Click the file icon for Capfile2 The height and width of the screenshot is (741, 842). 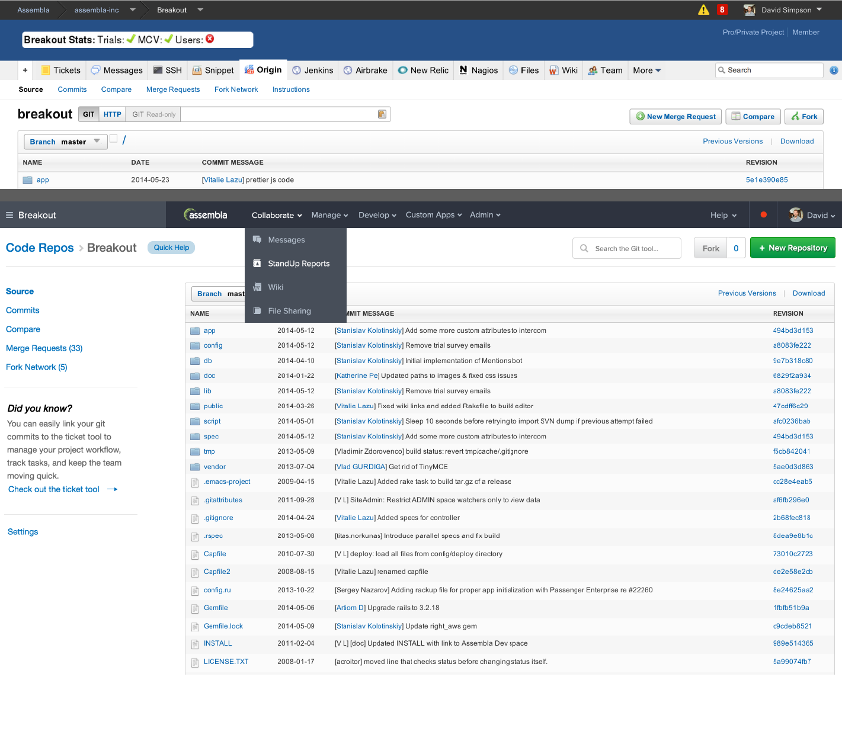pyautogui.click(x=195, y=572)
